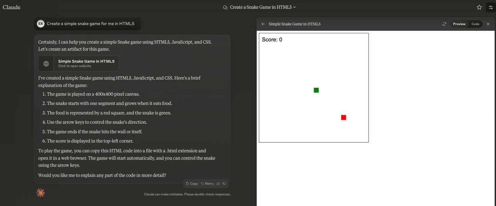Click 'The food is represented by a red square' line

tap(109, 113)
